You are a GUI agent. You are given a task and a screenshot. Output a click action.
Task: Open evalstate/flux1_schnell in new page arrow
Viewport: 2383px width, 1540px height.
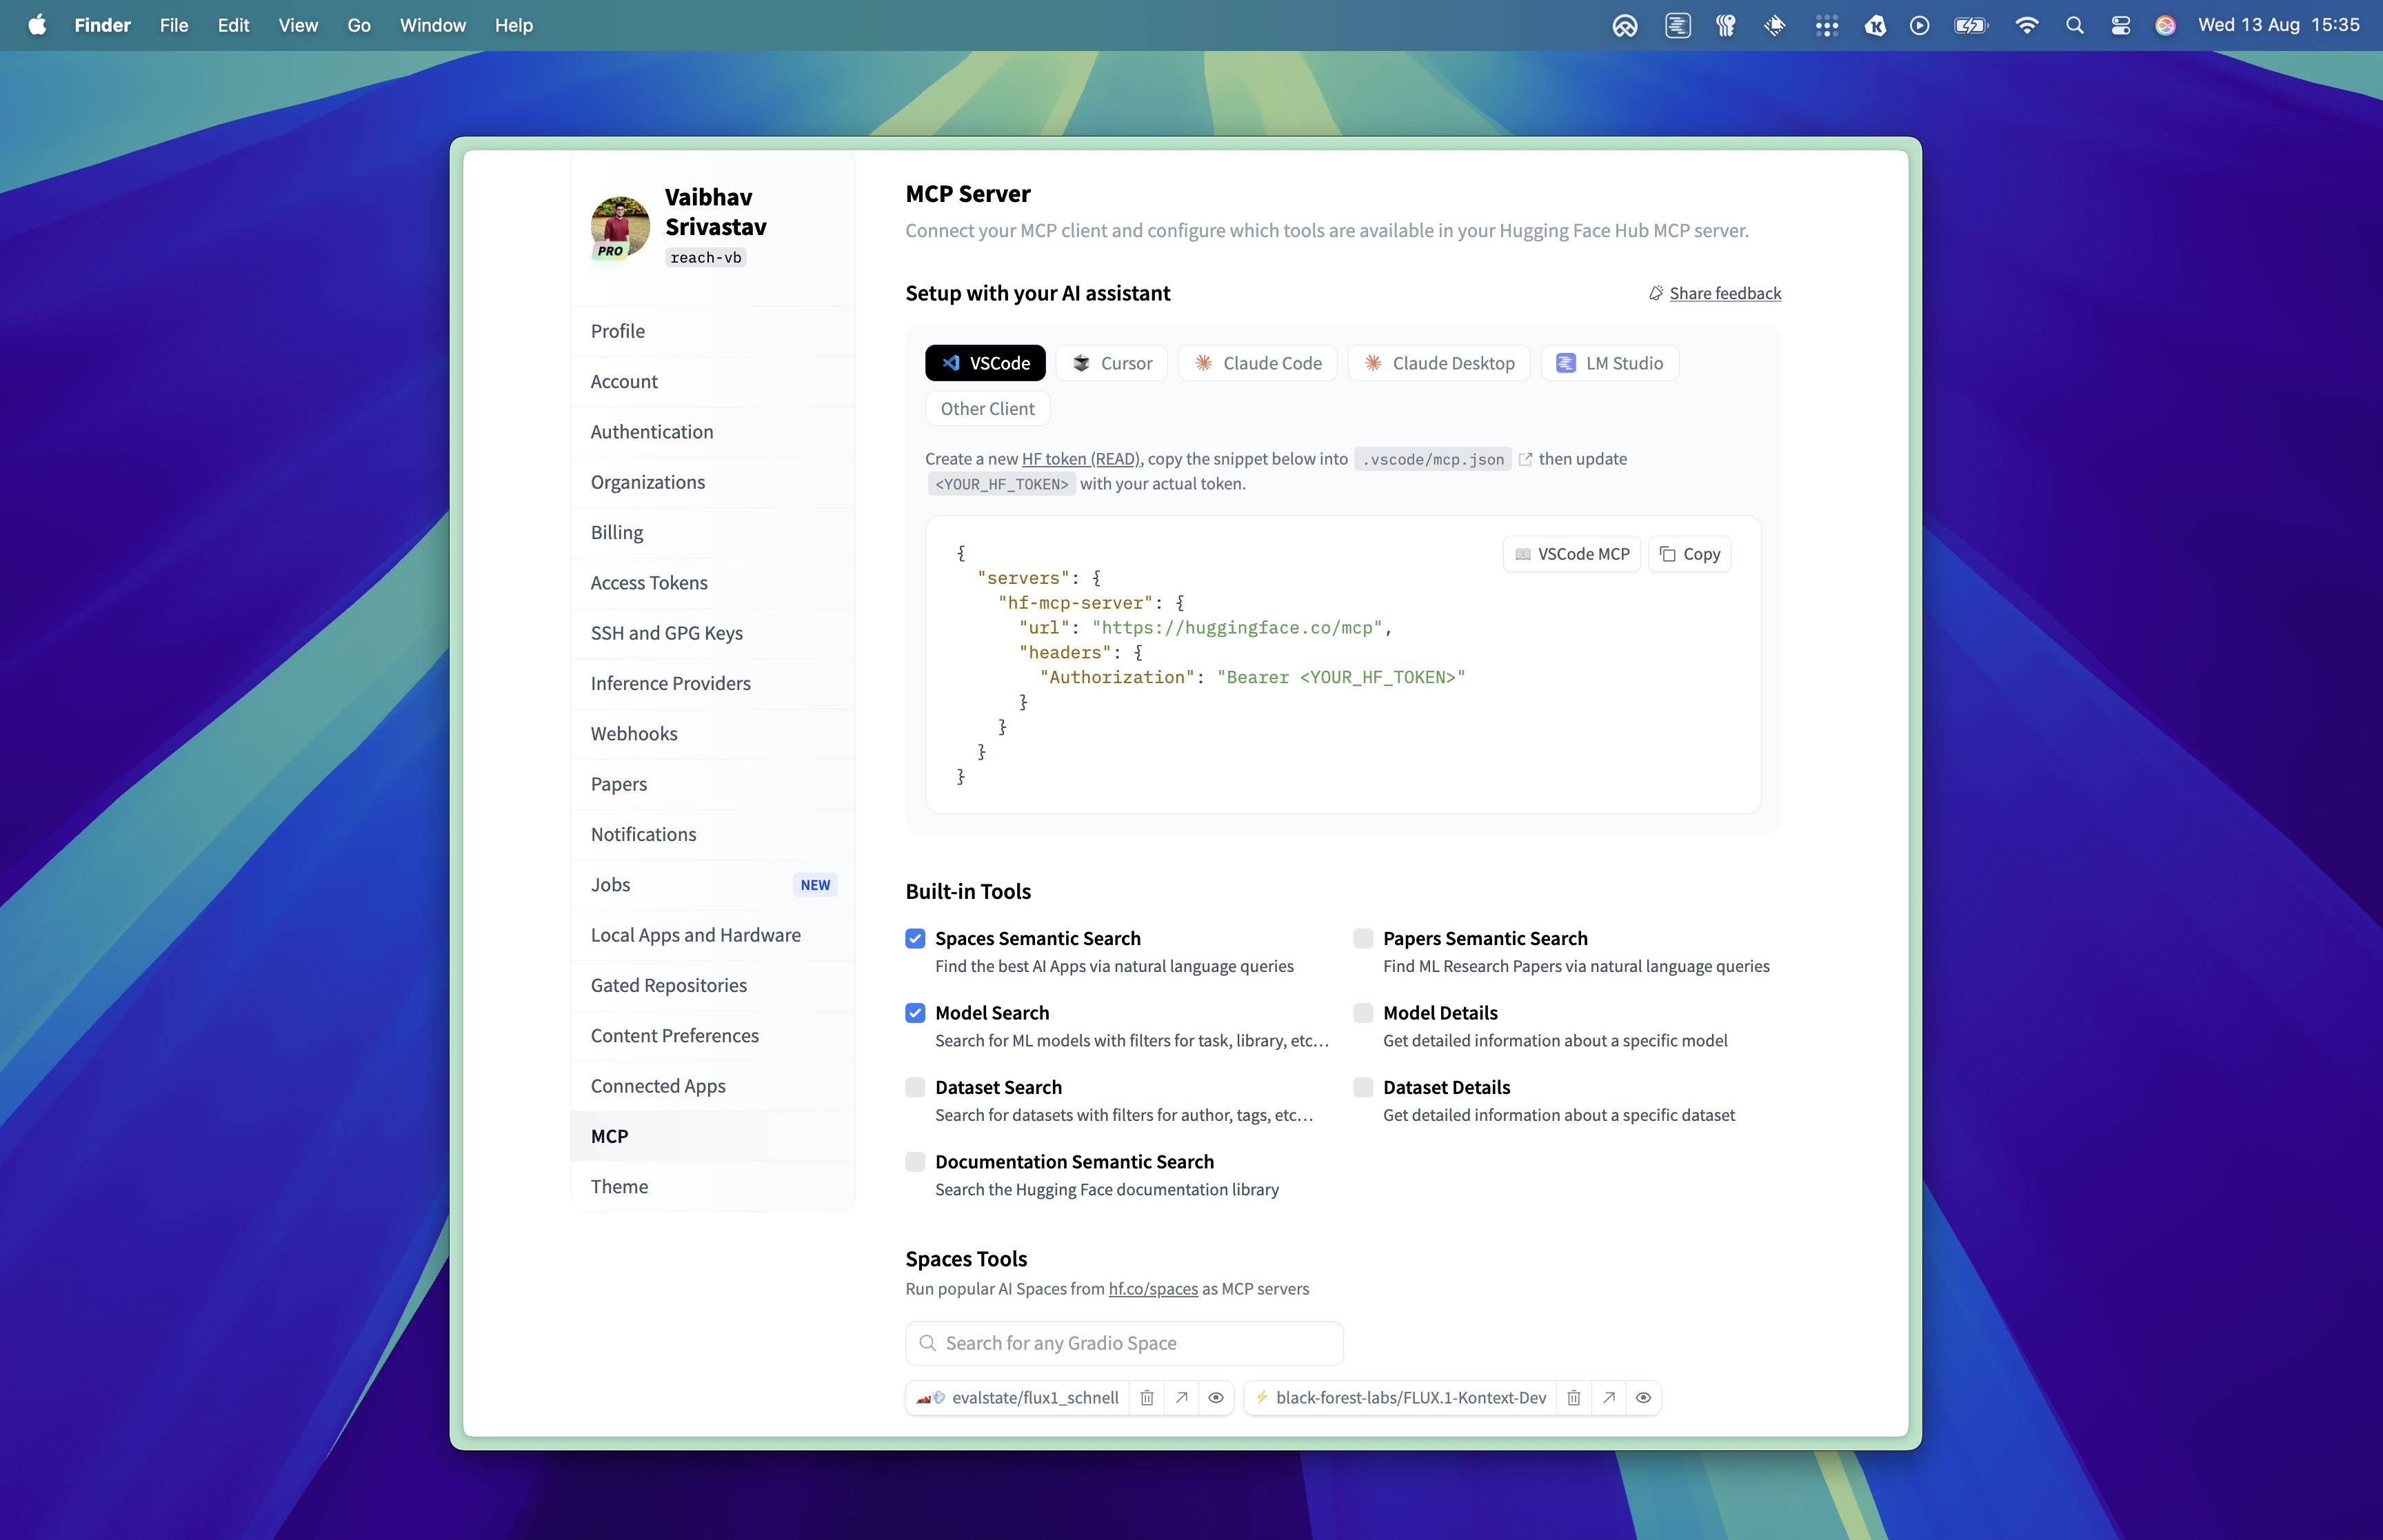(x=1182, y=1397)
